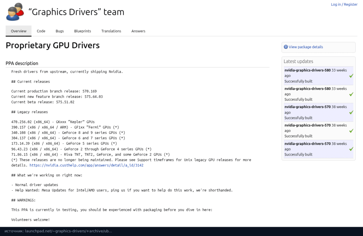Click the blue info icon by package details
This screenshot has height=236, width=363.
[x=286, y=47]
